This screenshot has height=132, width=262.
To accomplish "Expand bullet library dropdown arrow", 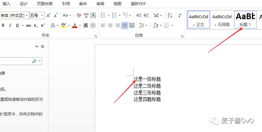I will point(108,16).
